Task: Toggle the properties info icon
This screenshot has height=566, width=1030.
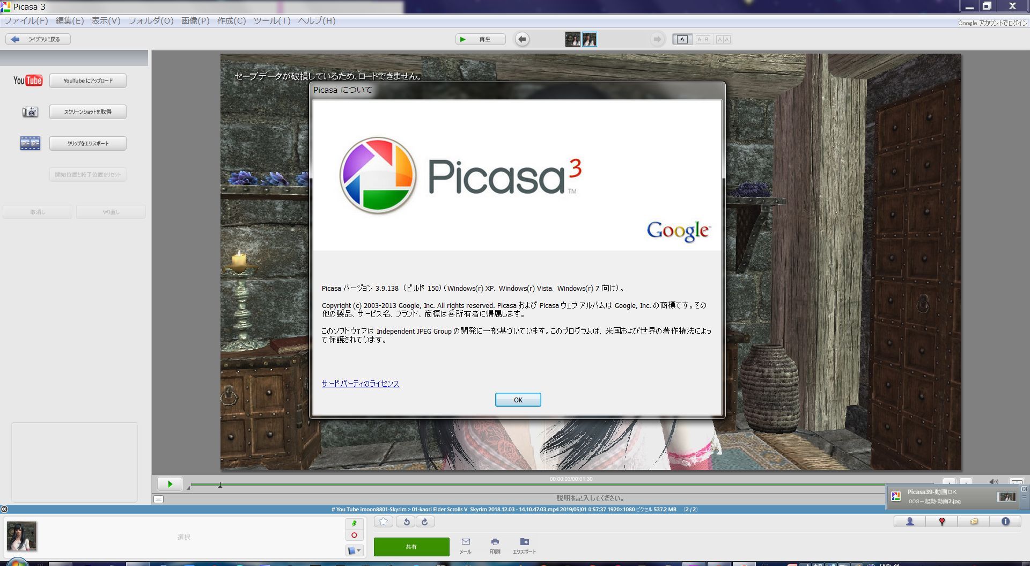Action: tap(1005, 521)
